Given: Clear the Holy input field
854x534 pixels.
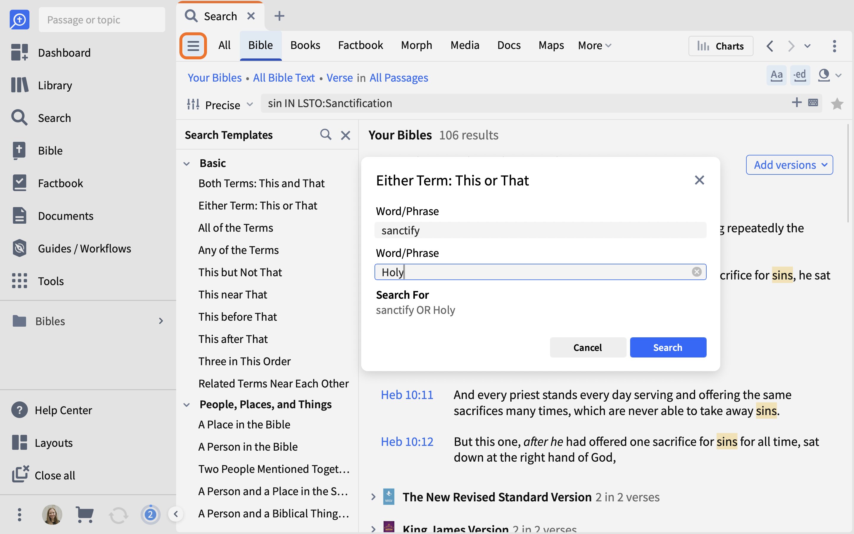Looking at the screenshot, I should point(697,271).
